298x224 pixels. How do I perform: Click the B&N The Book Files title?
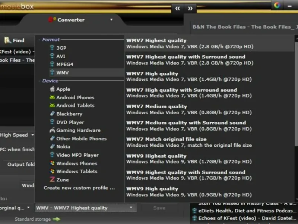245,27
